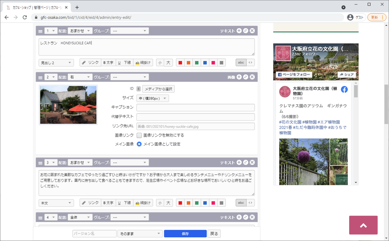
Task: Click the scroll-to-top arrow button
Action: point(363,225)
